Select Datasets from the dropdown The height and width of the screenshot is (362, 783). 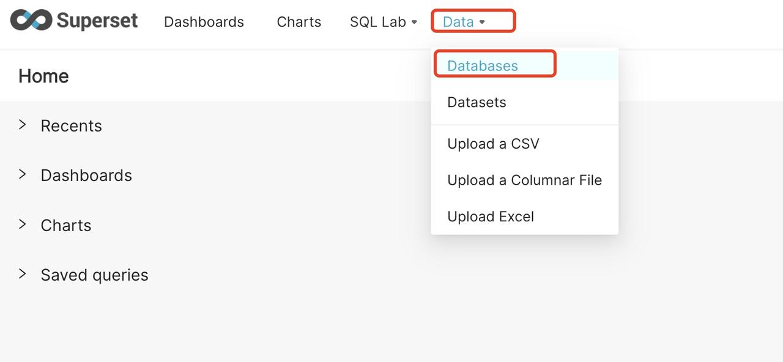pos(477,102)
